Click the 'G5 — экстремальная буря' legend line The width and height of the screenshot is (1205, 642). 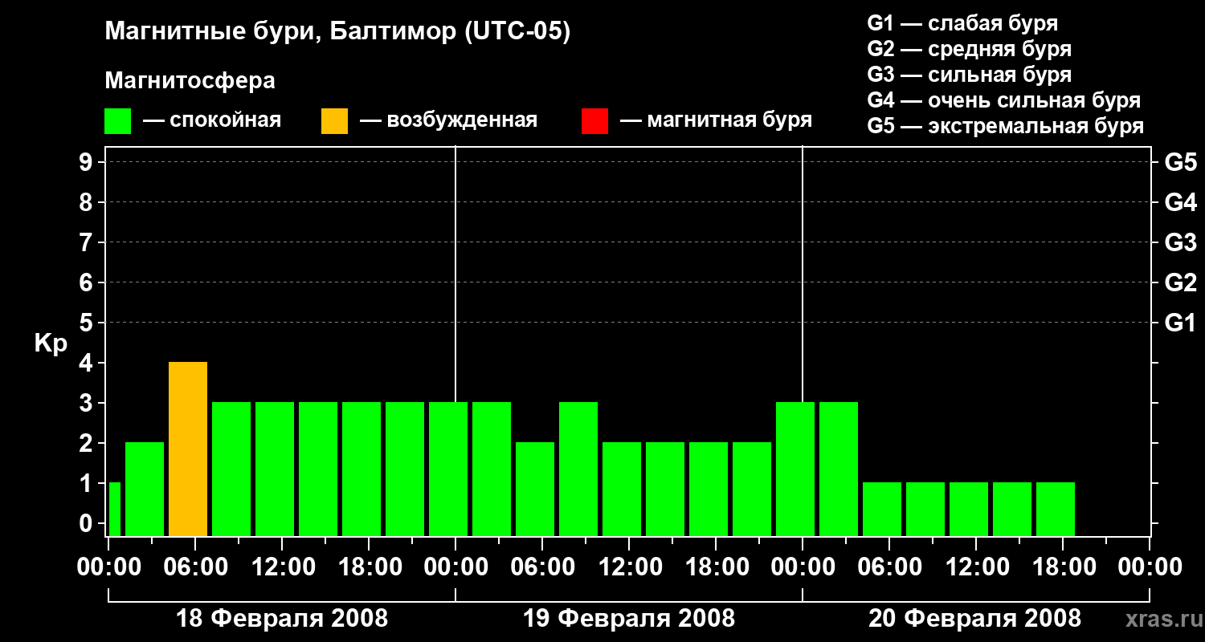pyautogui.click(x=1005, y=126)
